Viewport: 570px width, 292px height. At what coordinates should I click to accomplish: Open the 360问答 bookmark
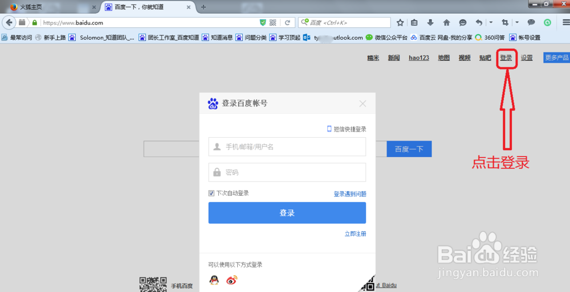click(490, 38)
